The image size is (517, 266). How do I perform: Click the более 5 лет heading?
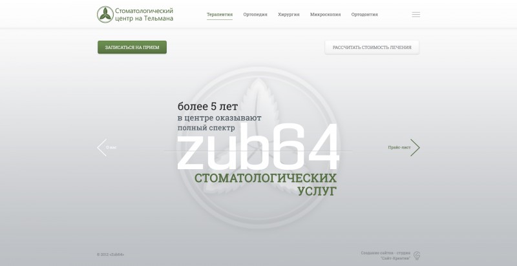click(207, 107)
